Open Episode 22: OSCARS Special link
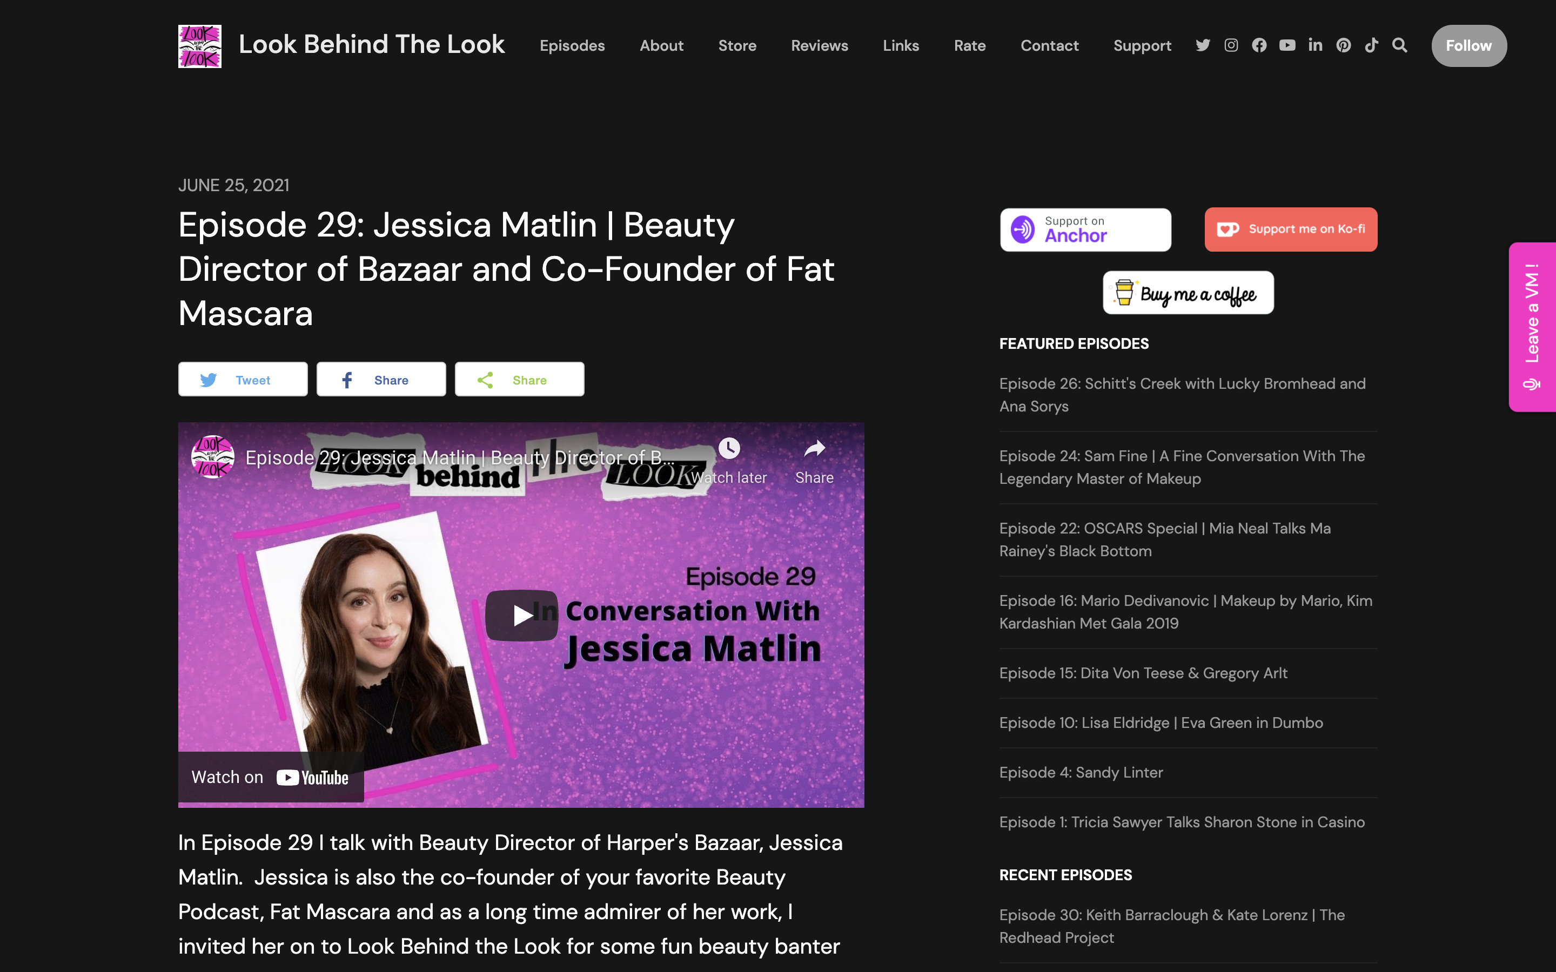The image size is (1556, 972). (1165, 539)
